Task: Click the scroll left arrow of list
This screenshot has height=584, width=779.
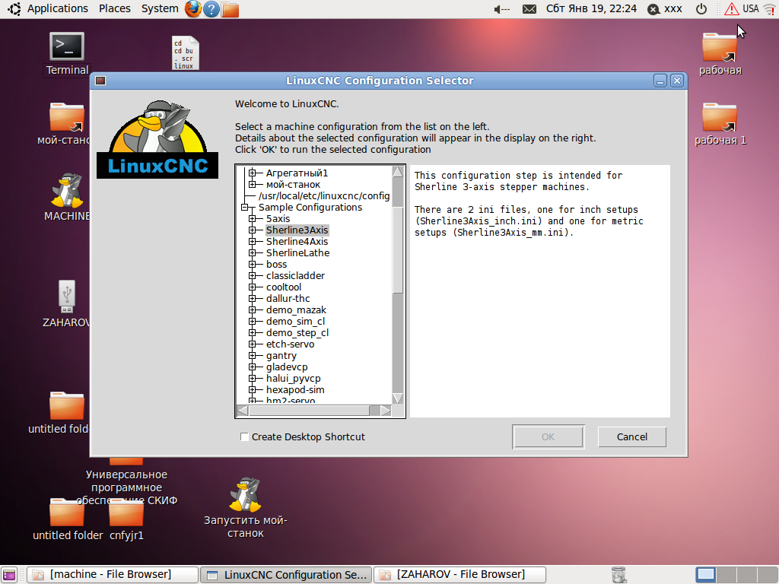Action: [243, 411]
